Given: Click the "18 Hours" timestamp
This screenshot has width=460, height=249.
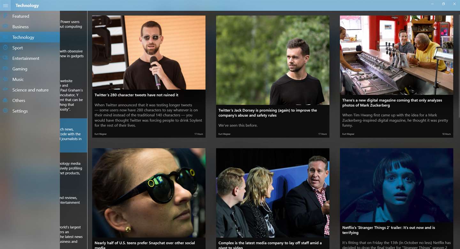Looking at the screenshot, I should pos(446,134).
